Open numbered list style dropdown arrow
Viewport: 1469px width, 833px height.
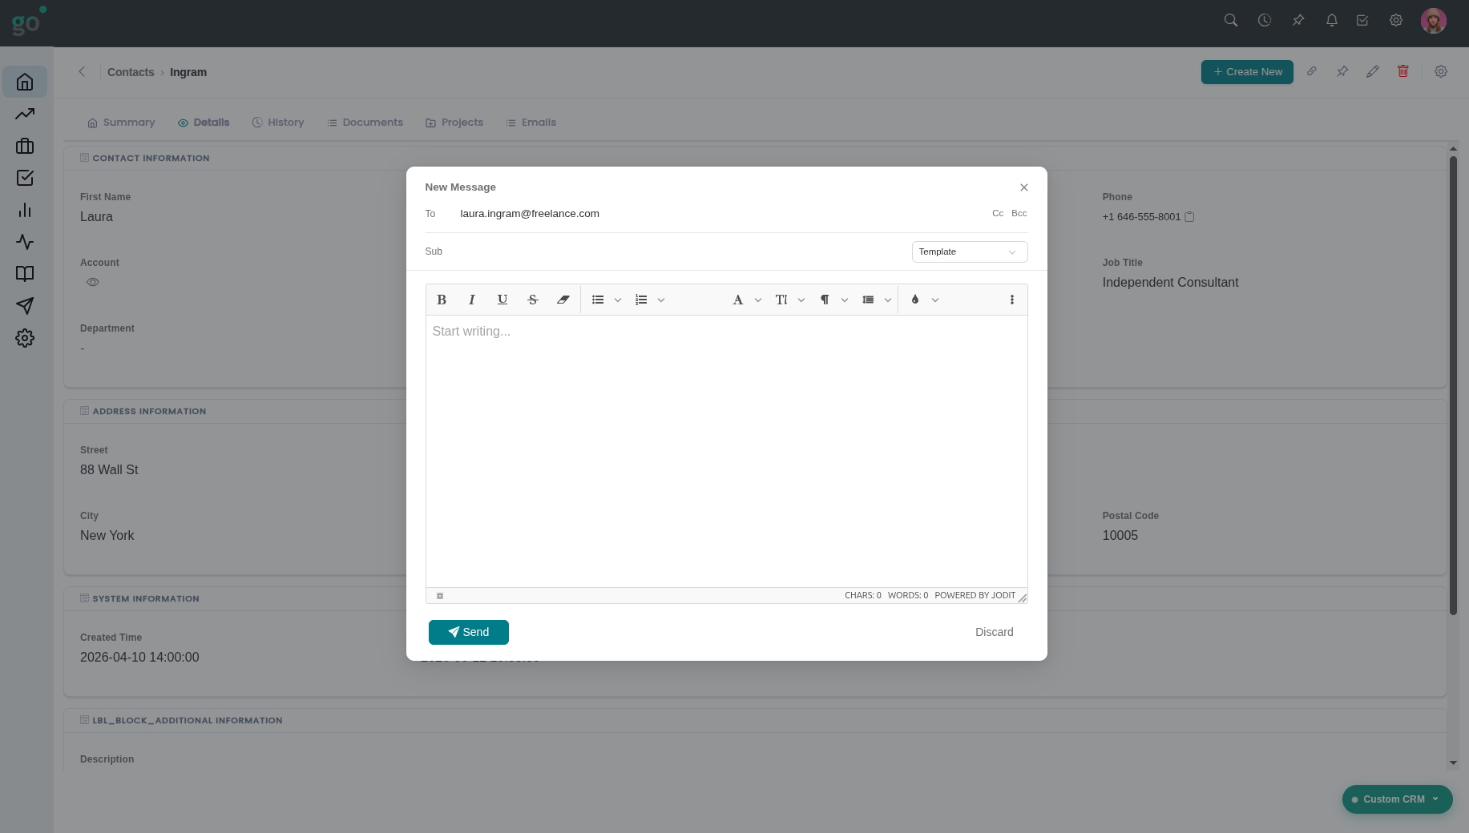coord(661,300)
